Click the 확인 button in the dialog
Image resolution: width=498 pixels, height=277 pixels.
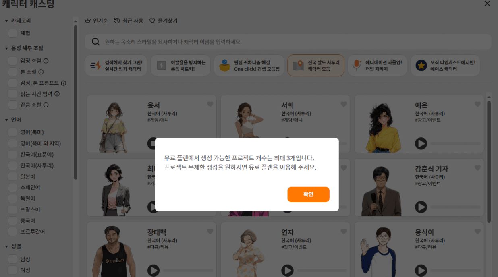click(x=308, y=194)
